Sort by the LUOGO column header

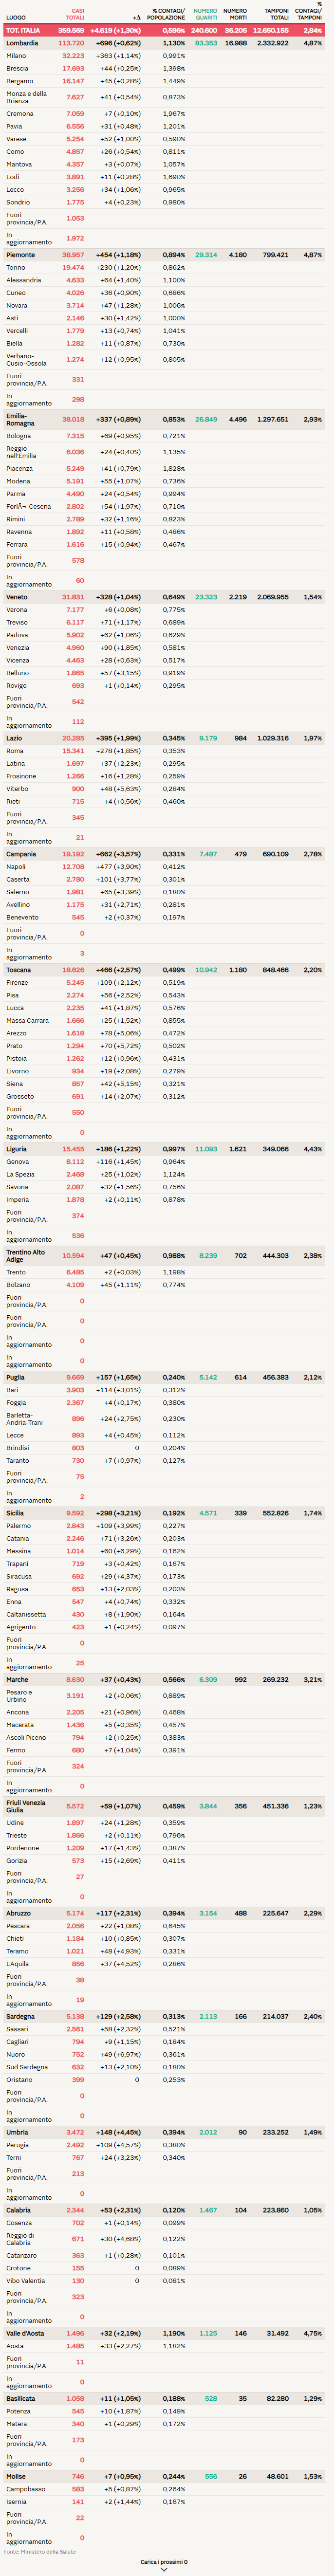point(16,17)
